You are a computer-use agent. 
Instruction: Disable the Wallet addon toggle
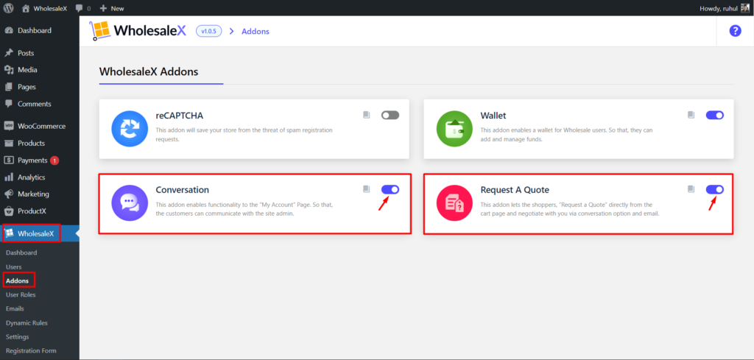(714, 116)
